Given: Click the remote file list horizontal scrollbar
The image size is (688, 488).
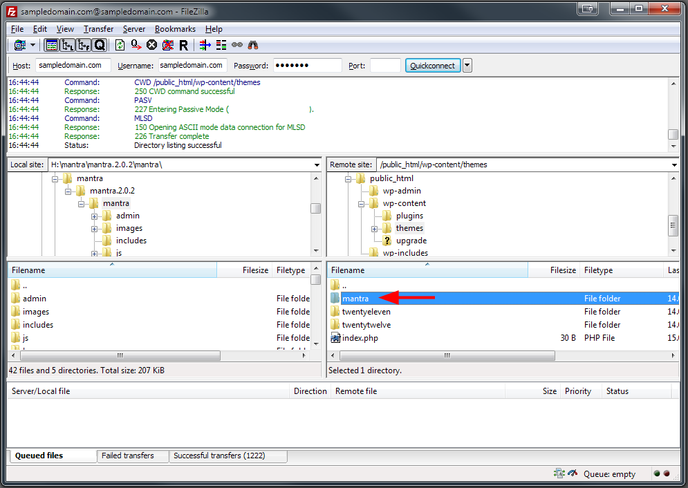Looking at the screenshot, I should (x=447, y=355).
